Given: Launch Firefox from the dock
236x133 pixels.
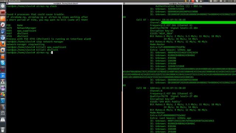Looking at the screenshot, I should pyautogui.click(x=3, y=44).
